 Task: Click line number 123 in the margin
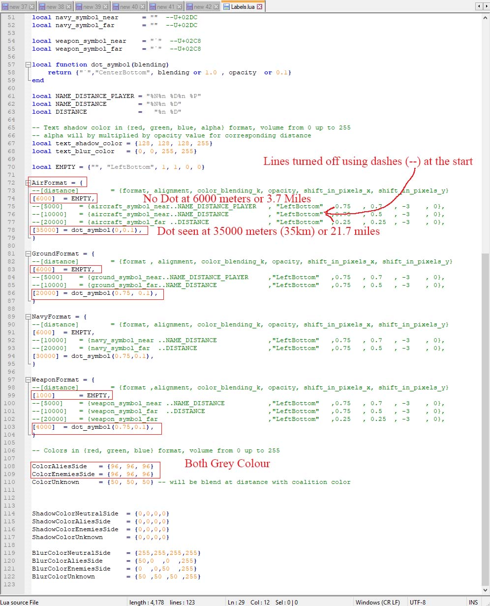[10, 584]
